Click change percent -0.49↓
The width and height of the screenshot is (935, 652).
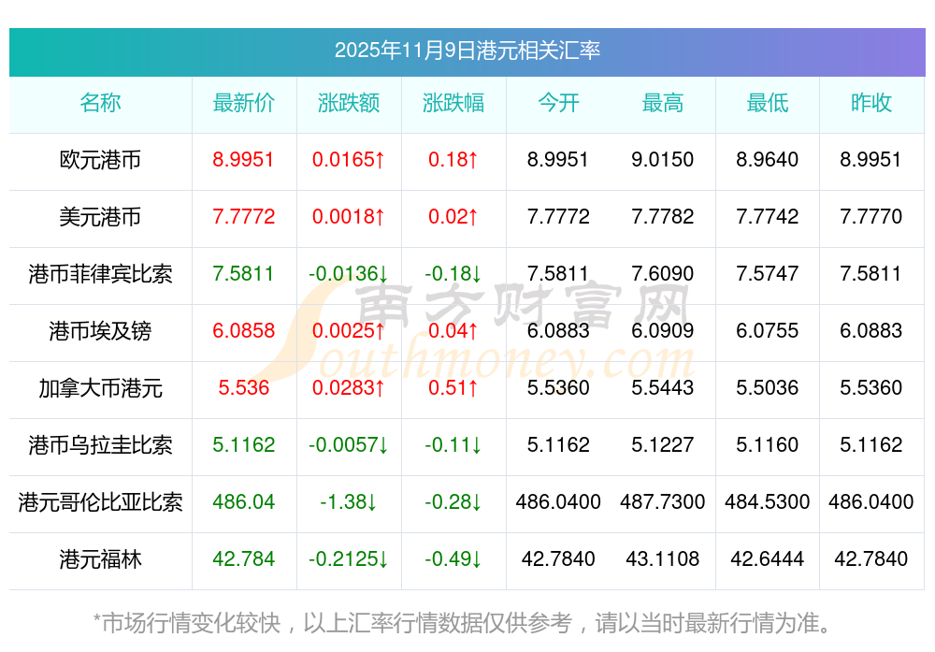coord(453,559)
